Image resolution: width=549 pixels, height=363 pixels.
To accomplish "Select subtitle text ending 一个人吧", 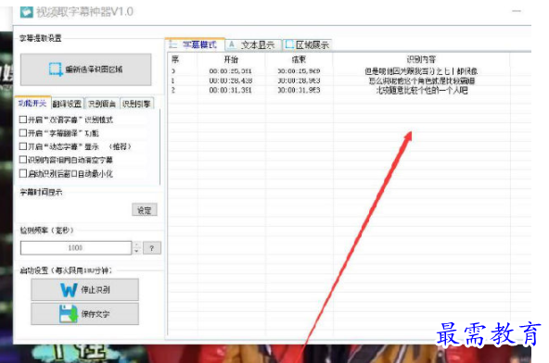I will (x=422, y=91).
